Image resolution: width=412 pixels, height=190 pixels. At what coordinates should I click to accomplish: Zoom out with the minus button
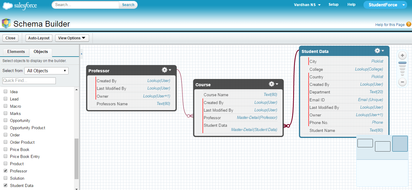tap(402, 82)
